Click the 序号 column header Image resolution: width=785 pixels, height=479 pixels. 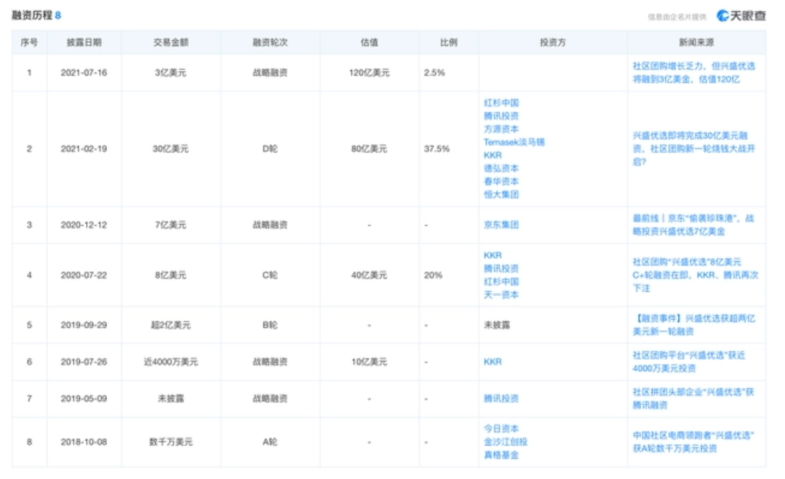29,42
